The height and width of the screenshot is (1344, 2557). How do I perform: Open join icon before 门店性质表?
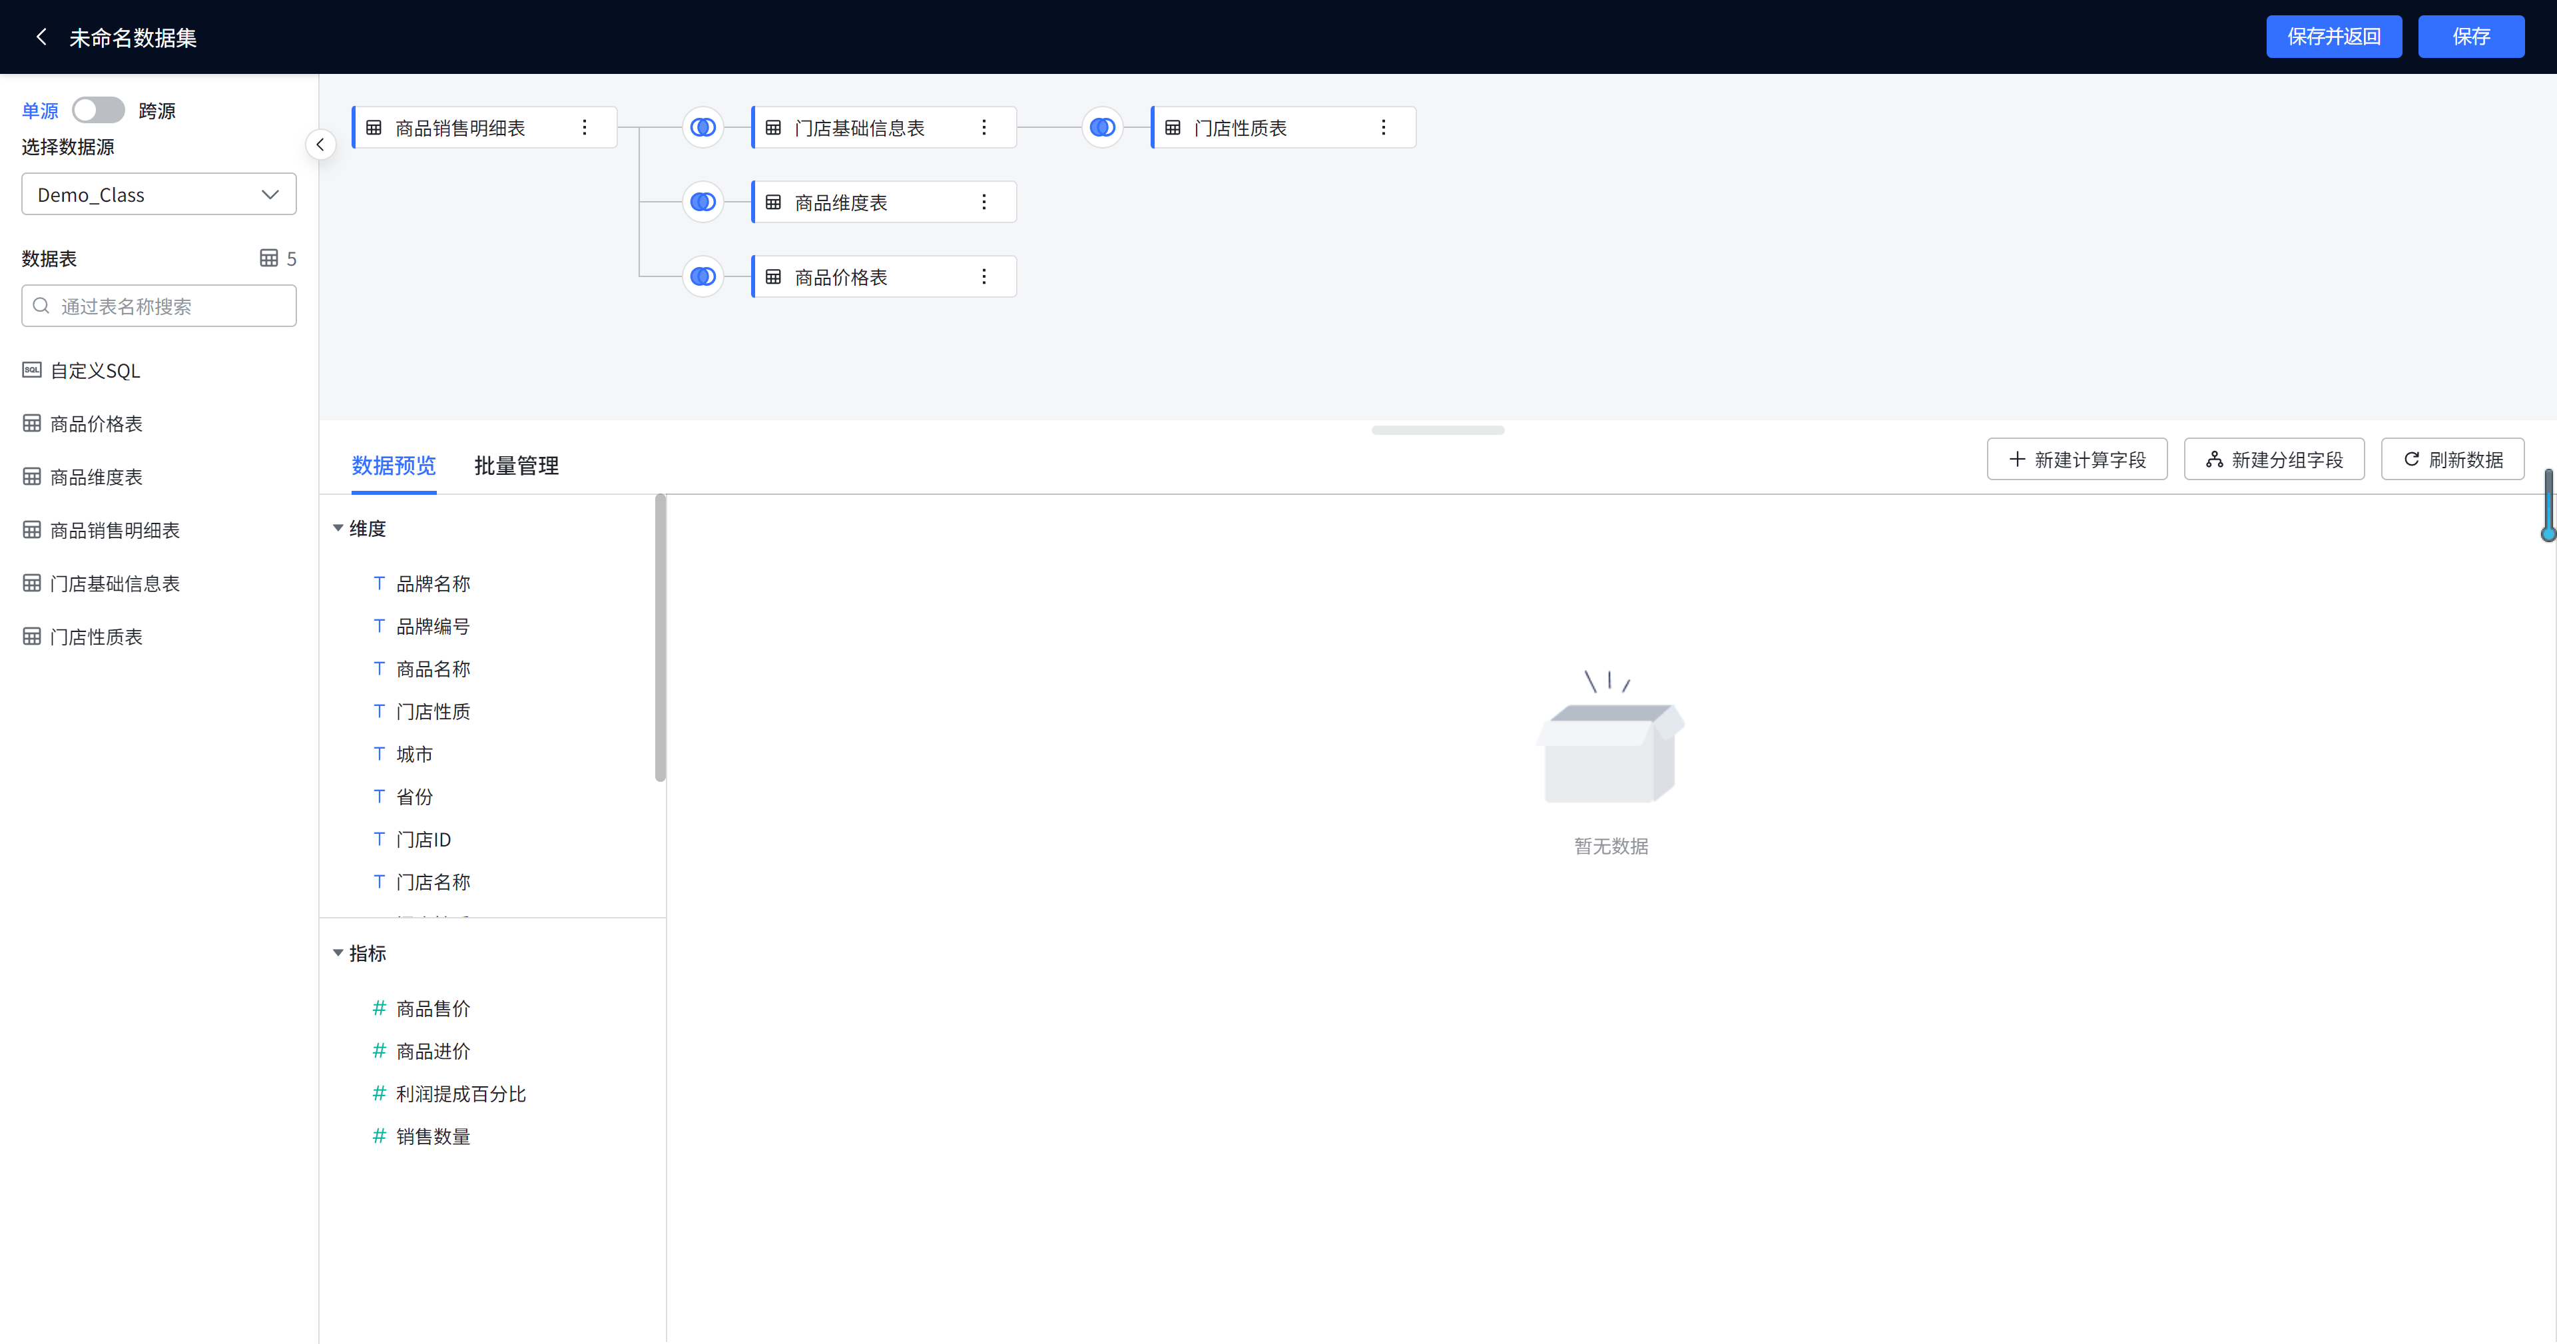(x=1102, y=127)
